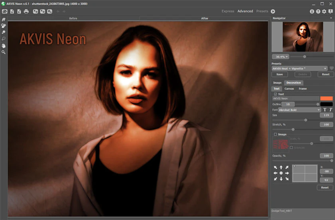Show the Before tab

pyautogui.click(x=73, y=18)
